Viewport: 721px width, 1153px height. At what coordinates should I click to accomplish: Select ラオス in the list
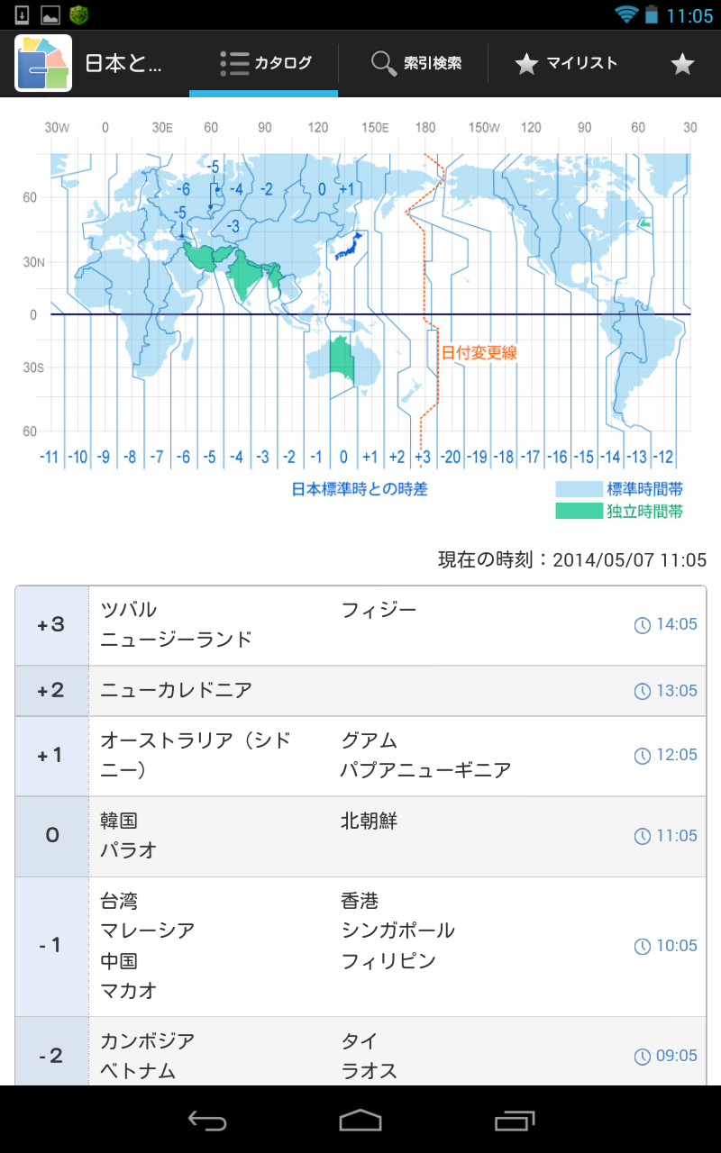coord(370,1070)
